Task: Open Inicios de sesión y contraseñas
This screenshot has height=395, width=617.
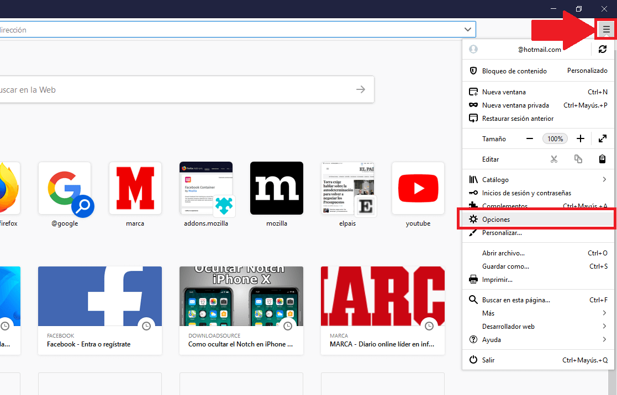Action: point(538,193)
